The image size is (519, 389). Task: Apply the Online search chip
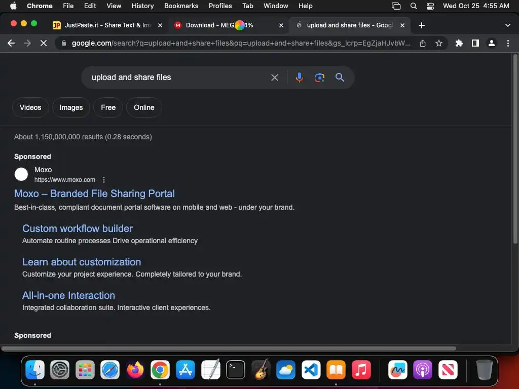pos(144,107)
